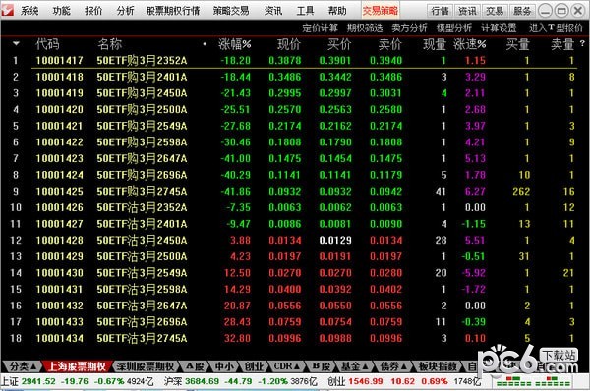Select row 50ETF购3月2401A

tap(295, 77)
